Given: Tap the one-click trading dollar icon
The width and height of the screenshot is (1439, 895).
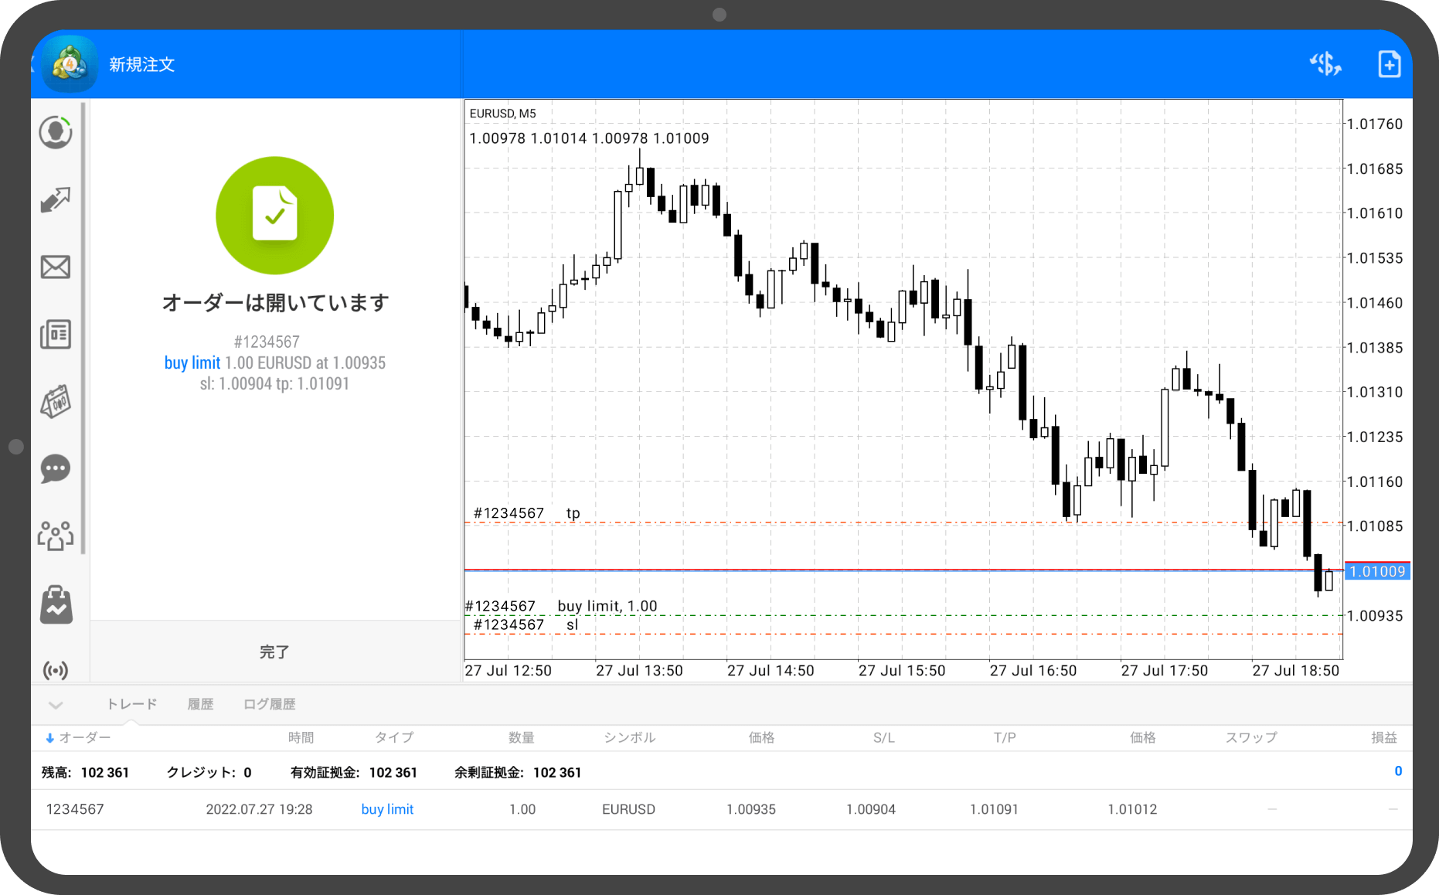Looking at the screenshot, I should 1325,64.
